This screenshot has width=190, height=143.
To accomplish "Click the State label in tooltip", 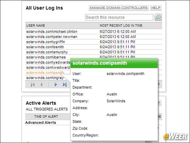I will point(77,122).
